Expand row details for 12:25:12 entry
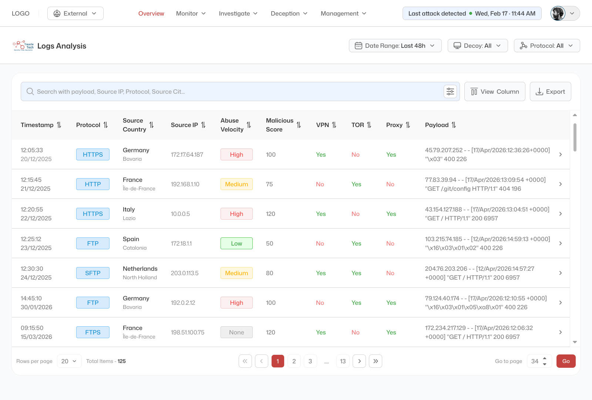The width and height of the screenshot is (592, 400). (561, 243)
